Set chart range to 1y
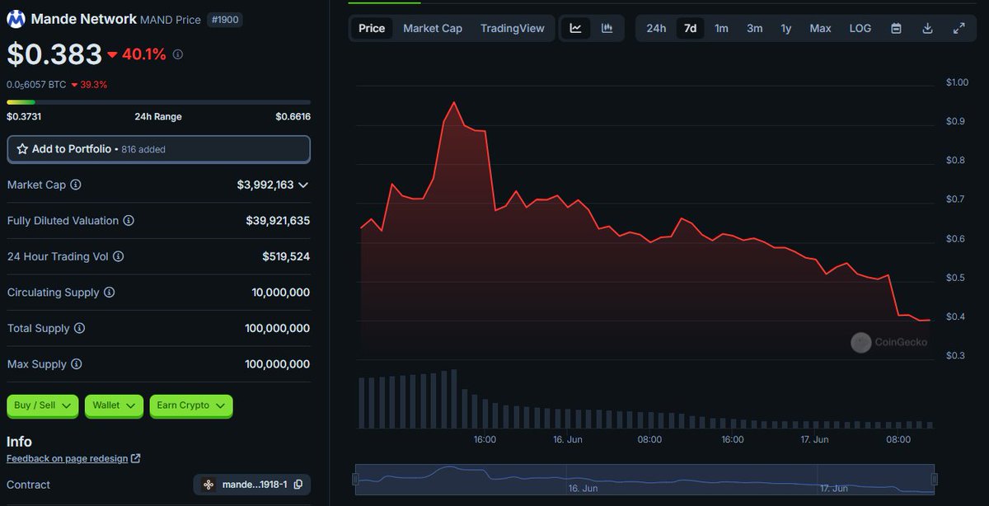This screenshot has height=506, width=989. click(786, 28)
